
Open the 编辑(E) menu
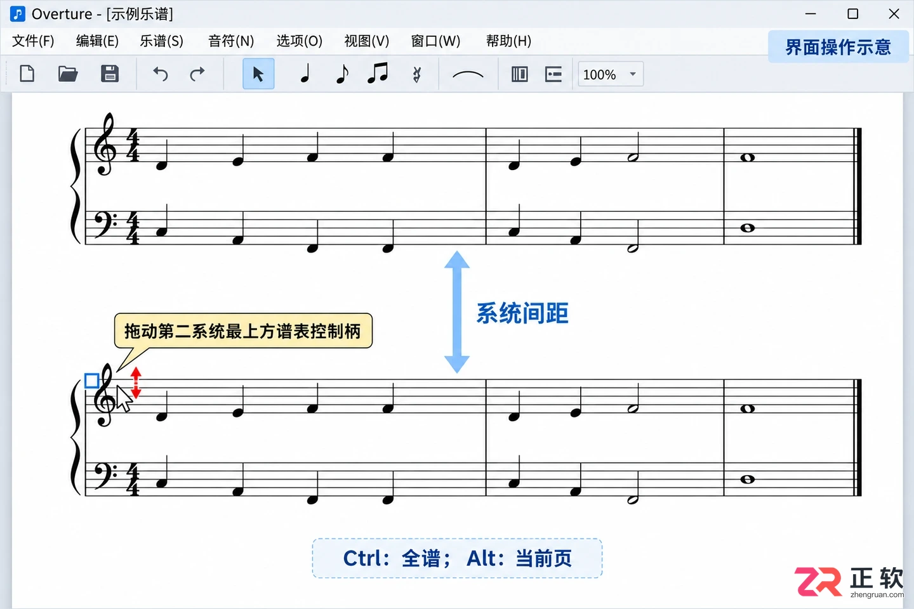pos(97,41)
